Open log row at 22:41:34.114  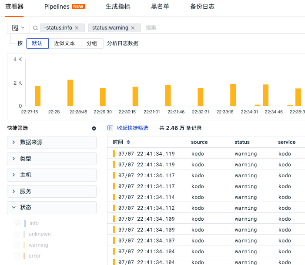pos(206,197)
